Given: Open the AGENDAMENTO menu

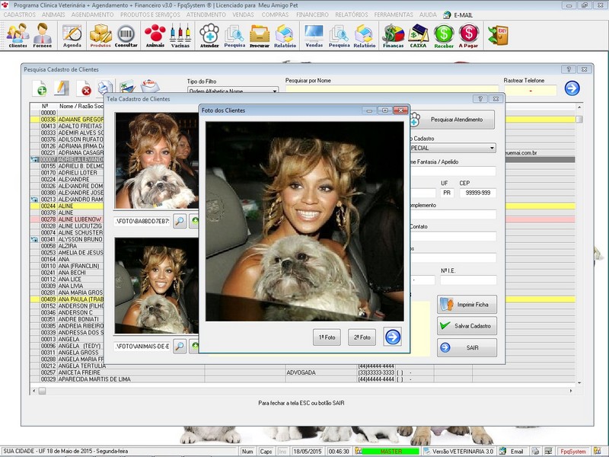Looking at the screenshot, I should pyautogui.click(x=92, y=14).
